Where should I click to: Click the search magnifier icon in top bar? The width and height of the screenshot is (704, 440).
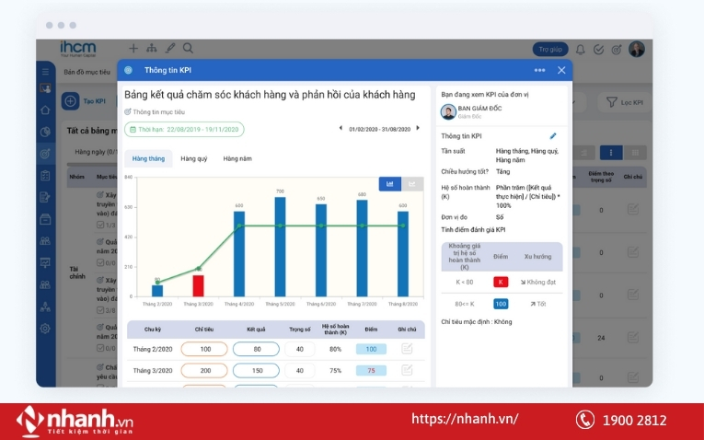click(x=188, y=48)
